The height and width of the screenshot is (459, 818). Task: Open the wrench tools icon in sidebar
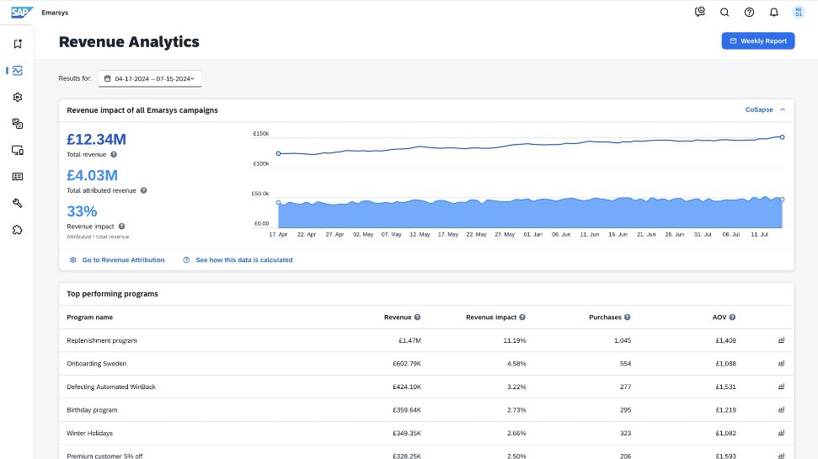[x=17, y=203]
